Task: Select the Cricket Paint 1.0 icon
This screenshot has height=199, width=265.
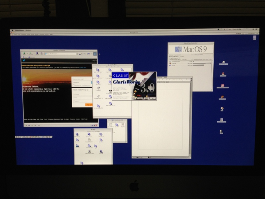Action: pyautogui.click(x=98, y=96)
